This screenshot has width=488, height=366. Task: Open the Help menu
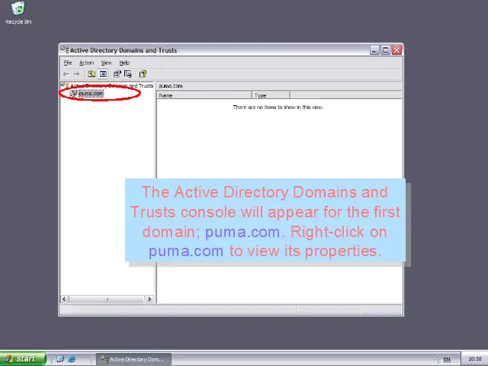coord(124,63)
